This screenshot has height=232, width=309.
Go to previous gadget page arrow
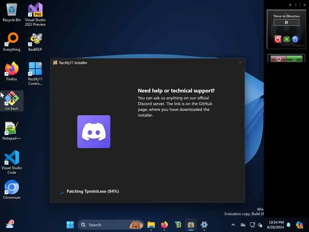point(290,5)
